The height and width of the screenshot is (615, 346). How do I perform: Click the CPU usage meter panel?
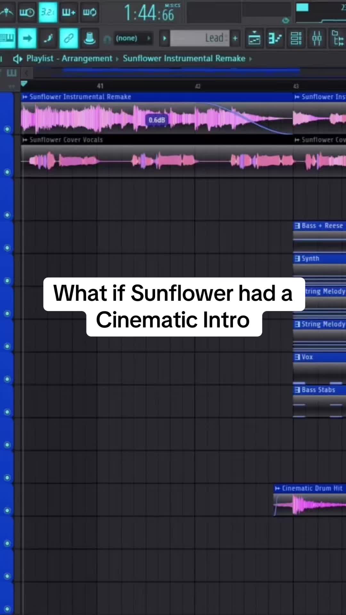click(x=320, y=13)
